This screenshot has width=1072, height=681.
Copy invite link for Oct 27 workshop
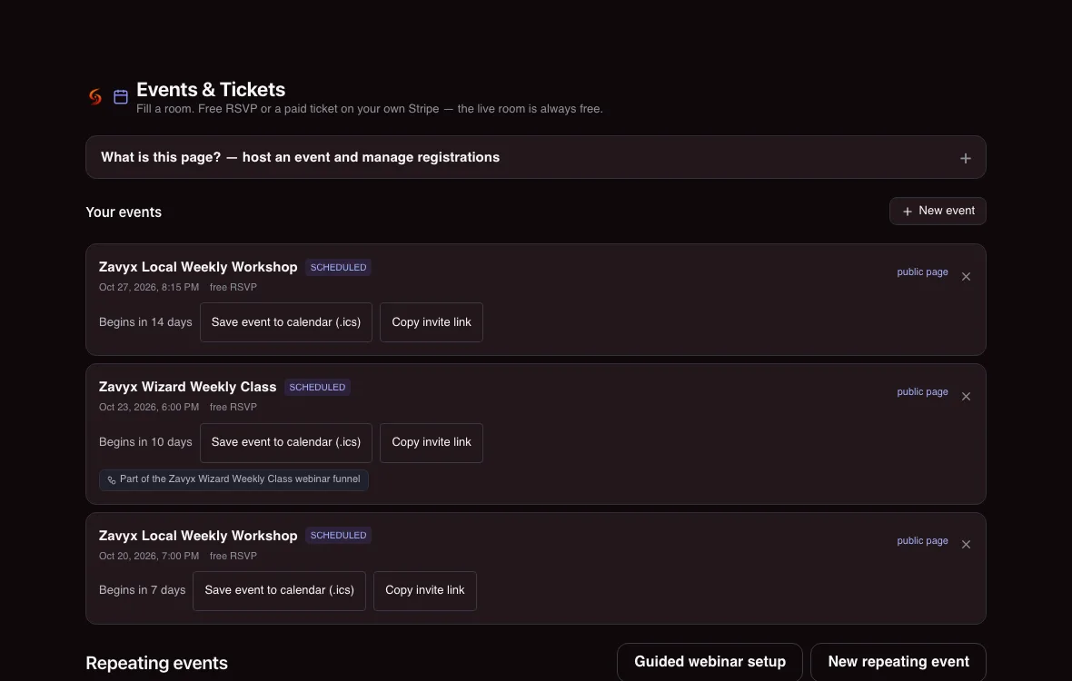(x=432, y=322)
